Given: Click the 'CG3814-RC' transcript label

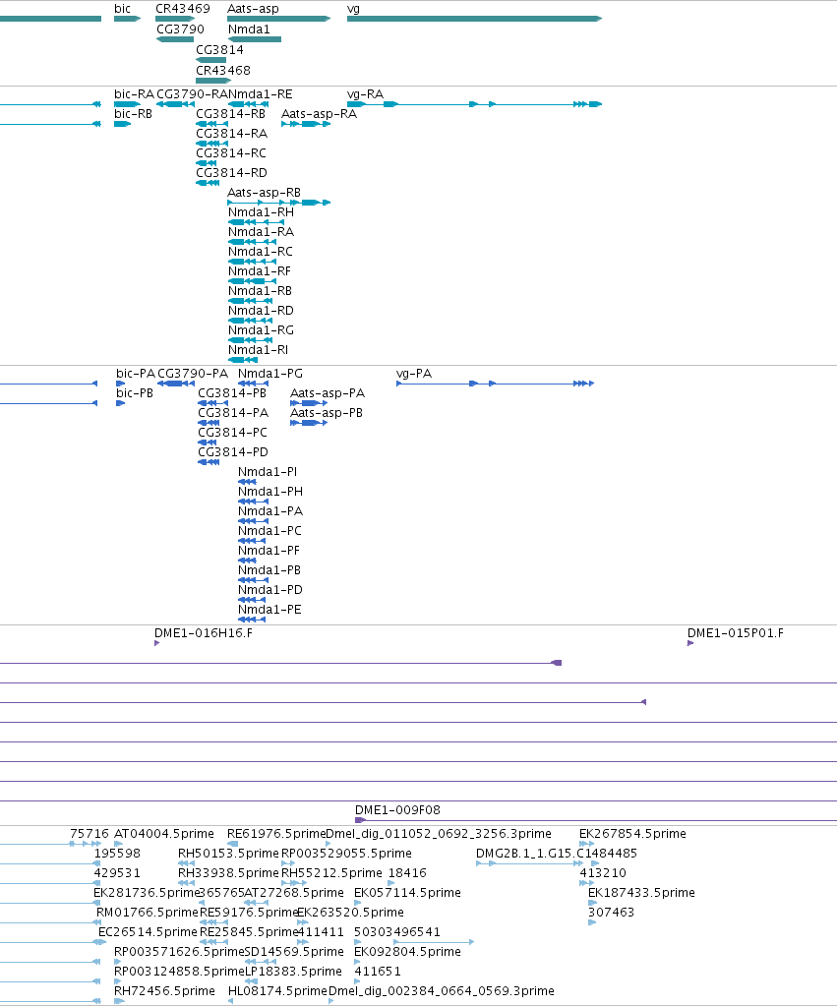Looking at the screenshot, I should pyautogui.click(x=231, y=153).
